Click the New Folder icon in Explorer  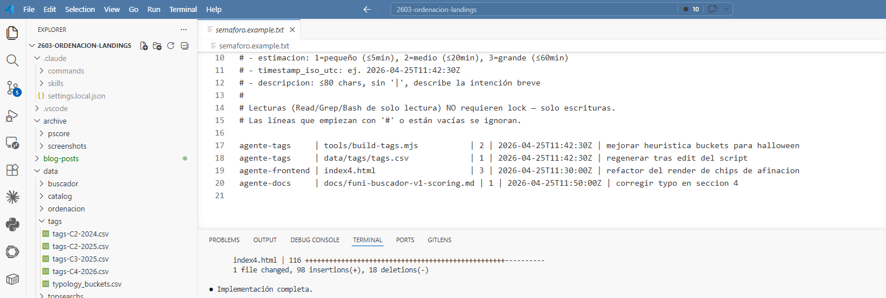point(157,46)
